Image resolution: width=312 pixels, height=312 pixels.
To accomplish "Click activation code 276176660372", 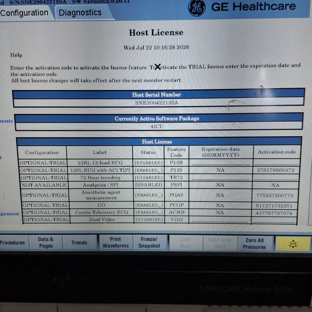I will tap(276, 170).
